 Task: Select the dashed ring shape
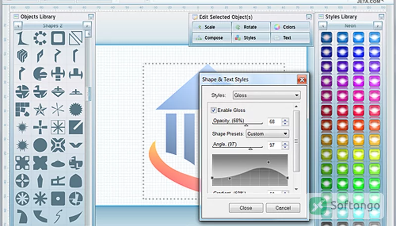(x=40, y=38)
